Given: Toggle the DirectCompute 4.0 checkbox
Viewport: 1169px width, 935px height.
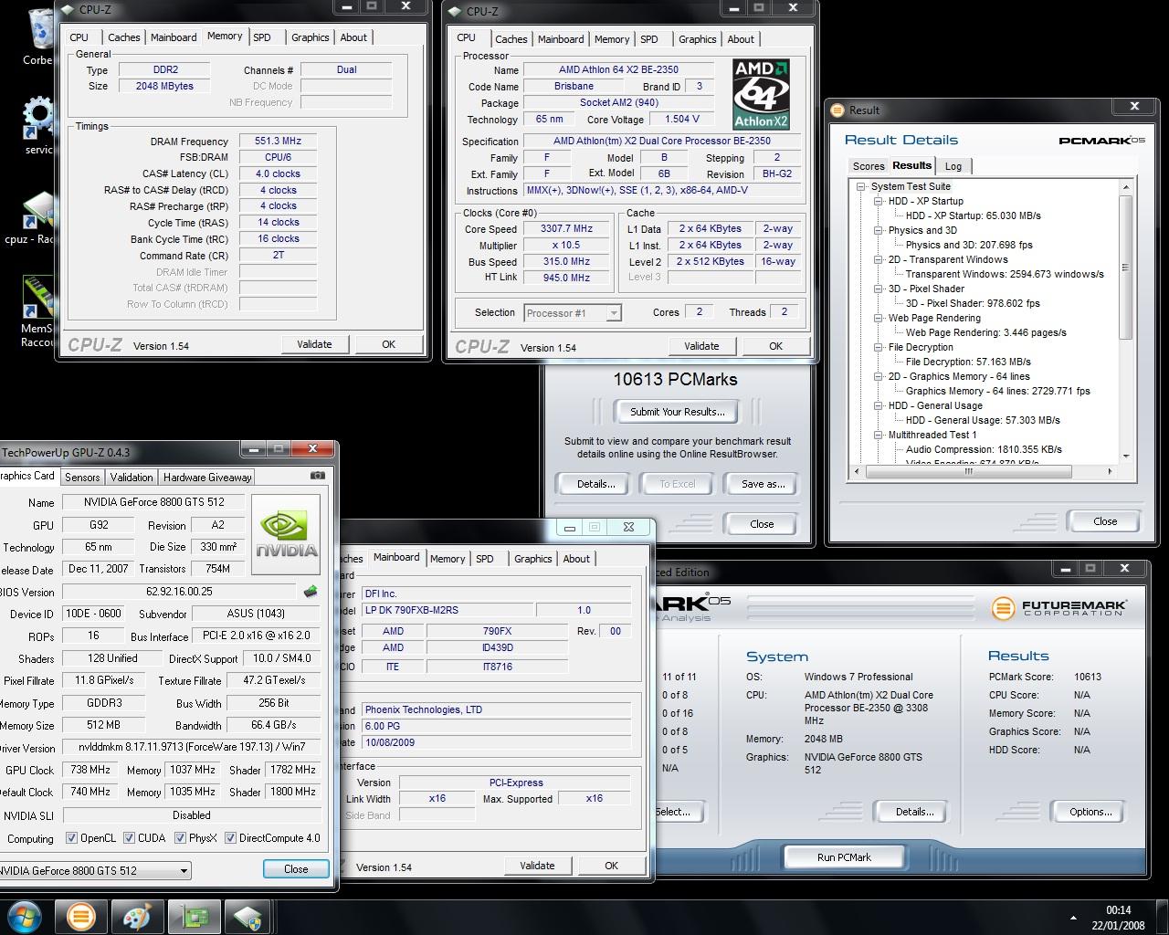Looking at the screenshot, I should (231, 837).
